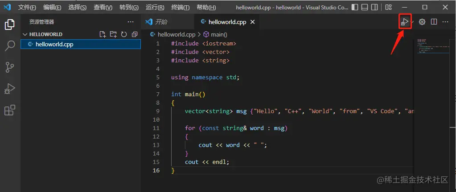
Task: Click 'cout << word << " ";' line
Action: 233,145
